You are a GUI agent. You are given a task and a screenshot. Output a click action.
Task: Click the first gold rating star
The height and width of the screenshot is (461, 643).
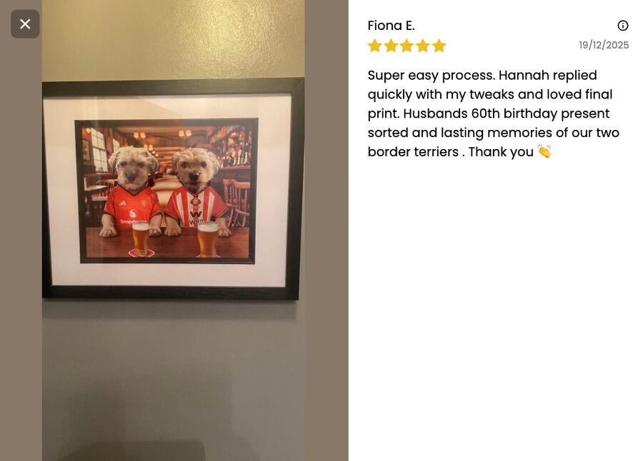375,46
